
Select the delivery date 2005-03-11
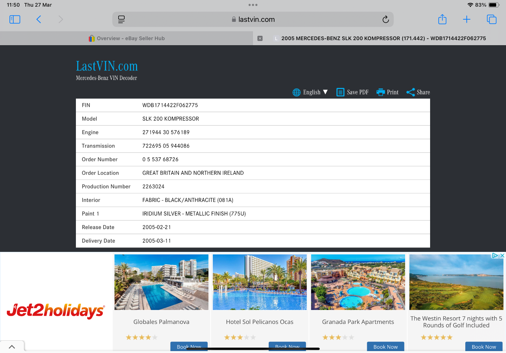[x=157, y=241]
